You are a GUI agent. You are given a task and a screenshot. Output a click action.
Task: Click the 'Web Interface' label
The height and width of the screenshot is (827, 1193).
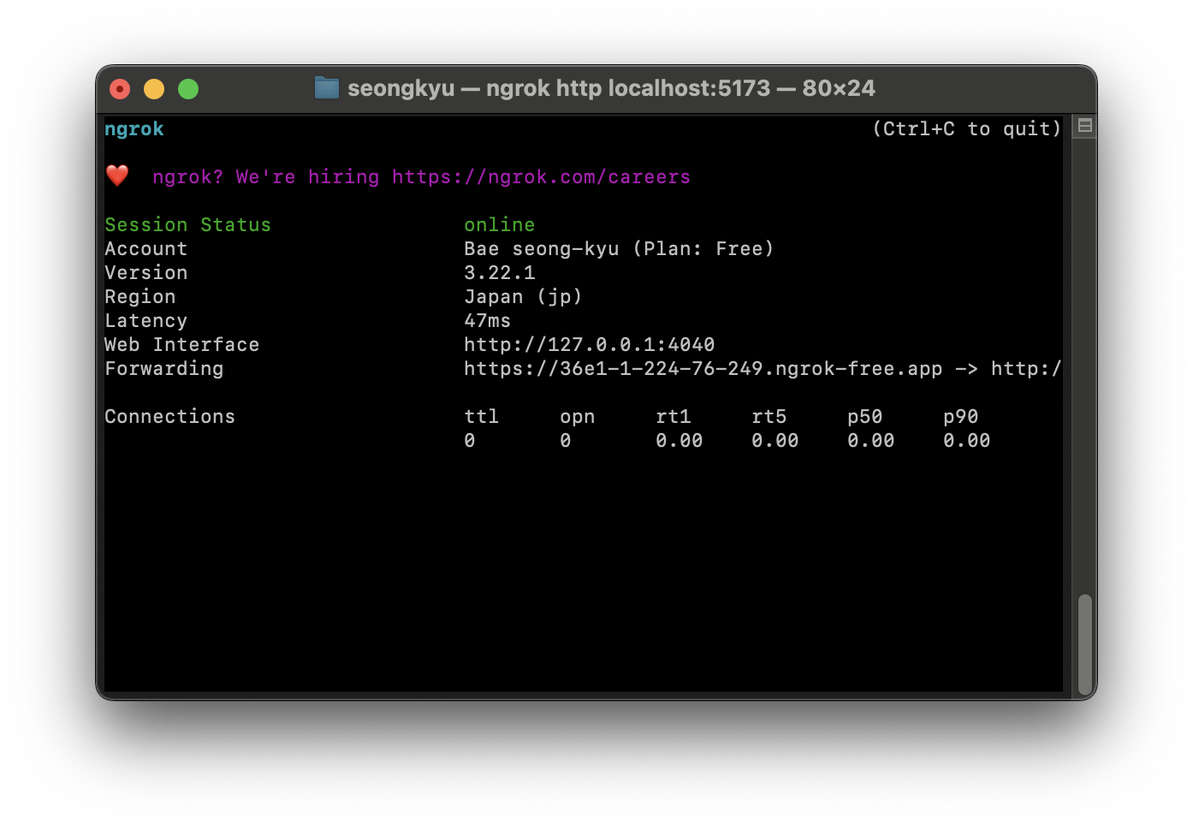(x=181, y=345)
